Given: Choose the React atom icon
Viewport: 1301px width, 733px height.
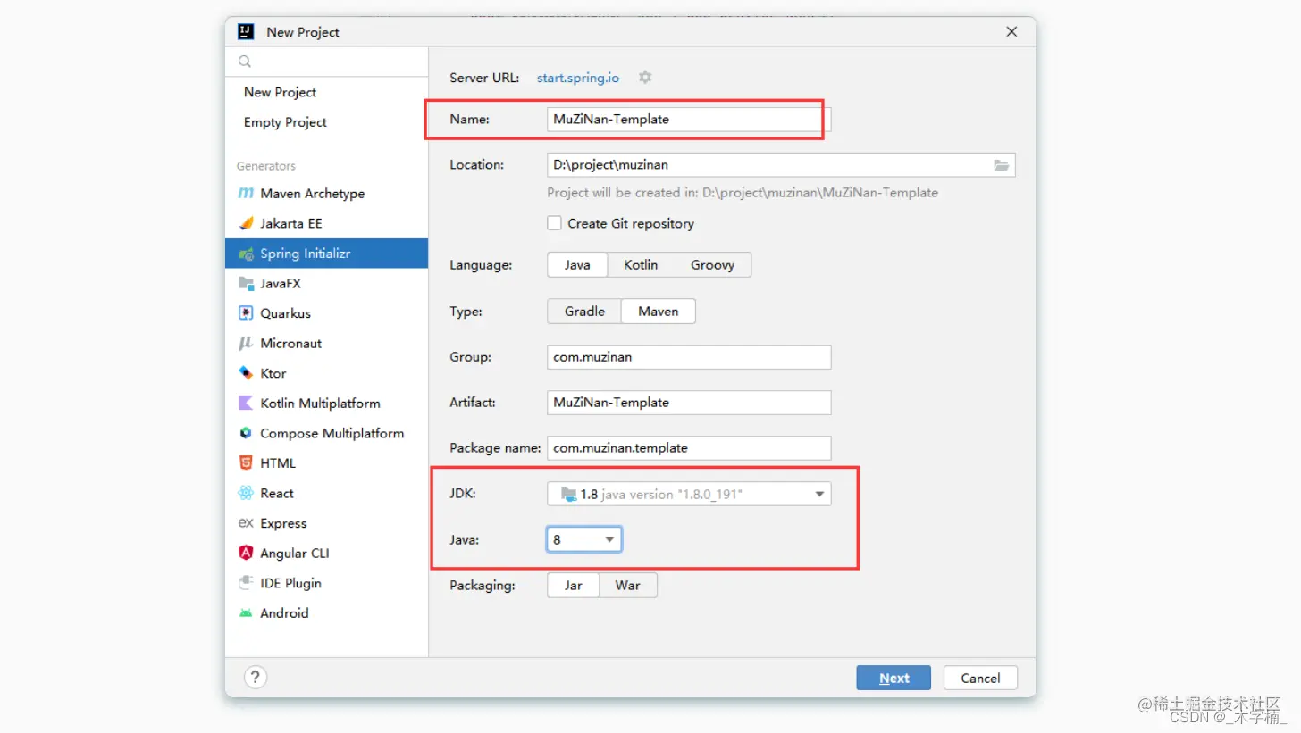Looking at the screenshot, I should pyautogui.click(x=246, y=493).
